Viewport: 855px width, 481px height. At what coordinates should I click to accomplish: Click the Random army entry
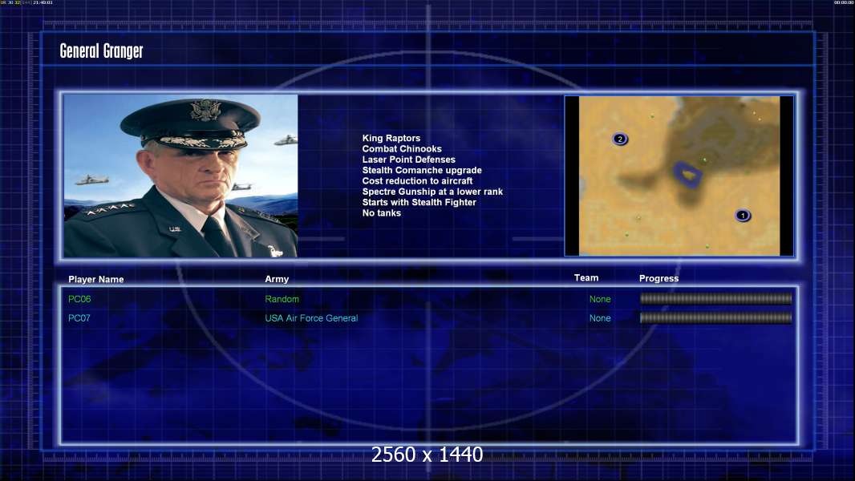[x=282, y=299]
